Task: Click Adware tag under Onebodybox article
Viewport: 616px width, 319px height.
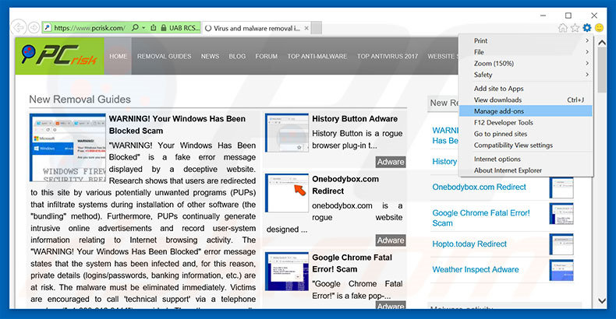Action: click(x=391, y=240)
